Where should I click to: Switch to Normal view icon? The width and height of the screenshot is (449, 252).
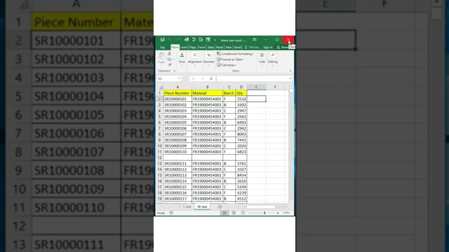(x=224, y=213)
